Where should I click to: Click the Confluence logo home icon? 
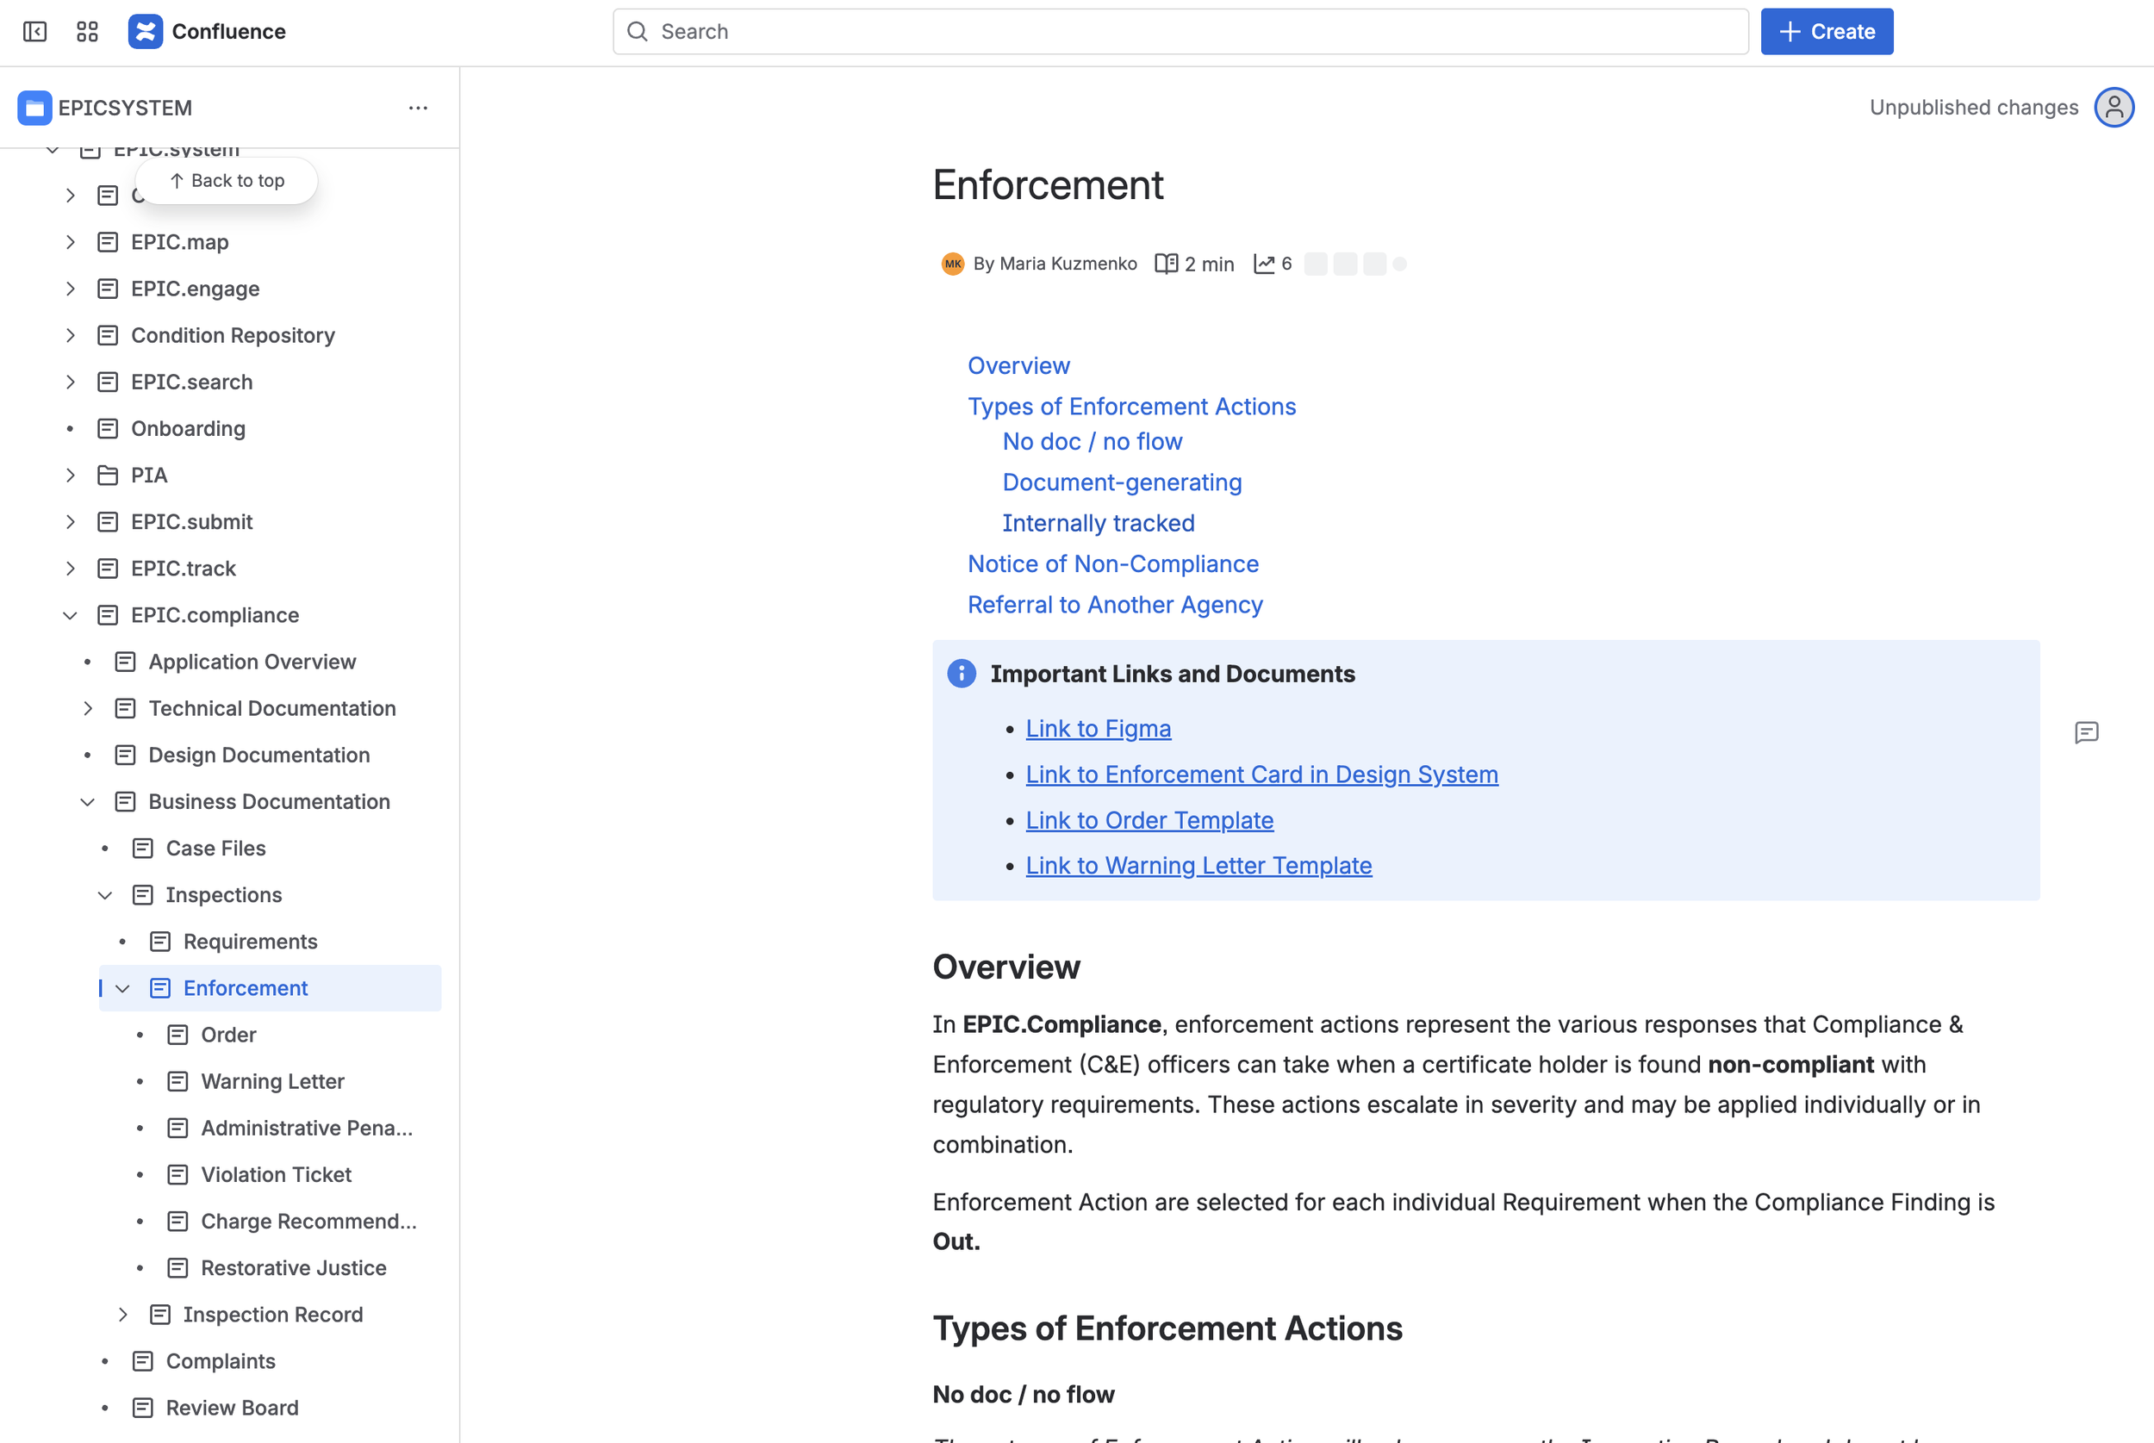pyautogui.click(x=146, y=31)
